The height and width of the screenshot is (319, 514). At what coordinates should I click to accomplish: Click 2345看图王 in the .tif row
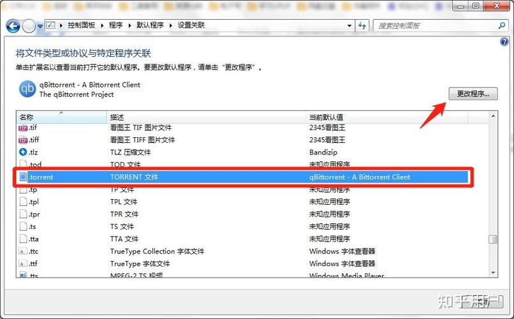[327, 128]
